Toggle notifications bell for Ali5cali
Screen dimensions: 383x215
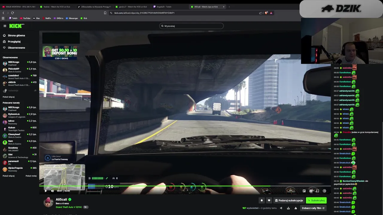(x=262, y=200)
